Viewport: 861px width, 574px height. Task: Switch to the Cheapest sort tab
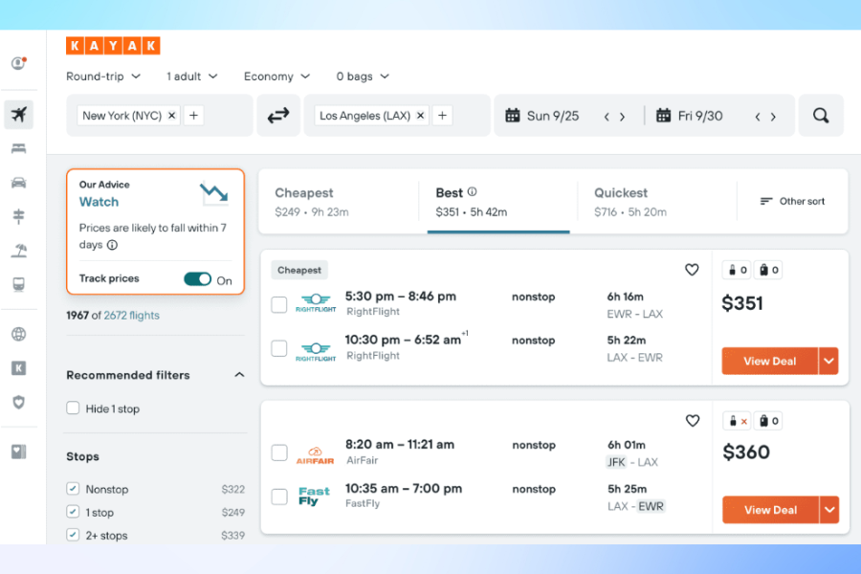click(339, 202)
